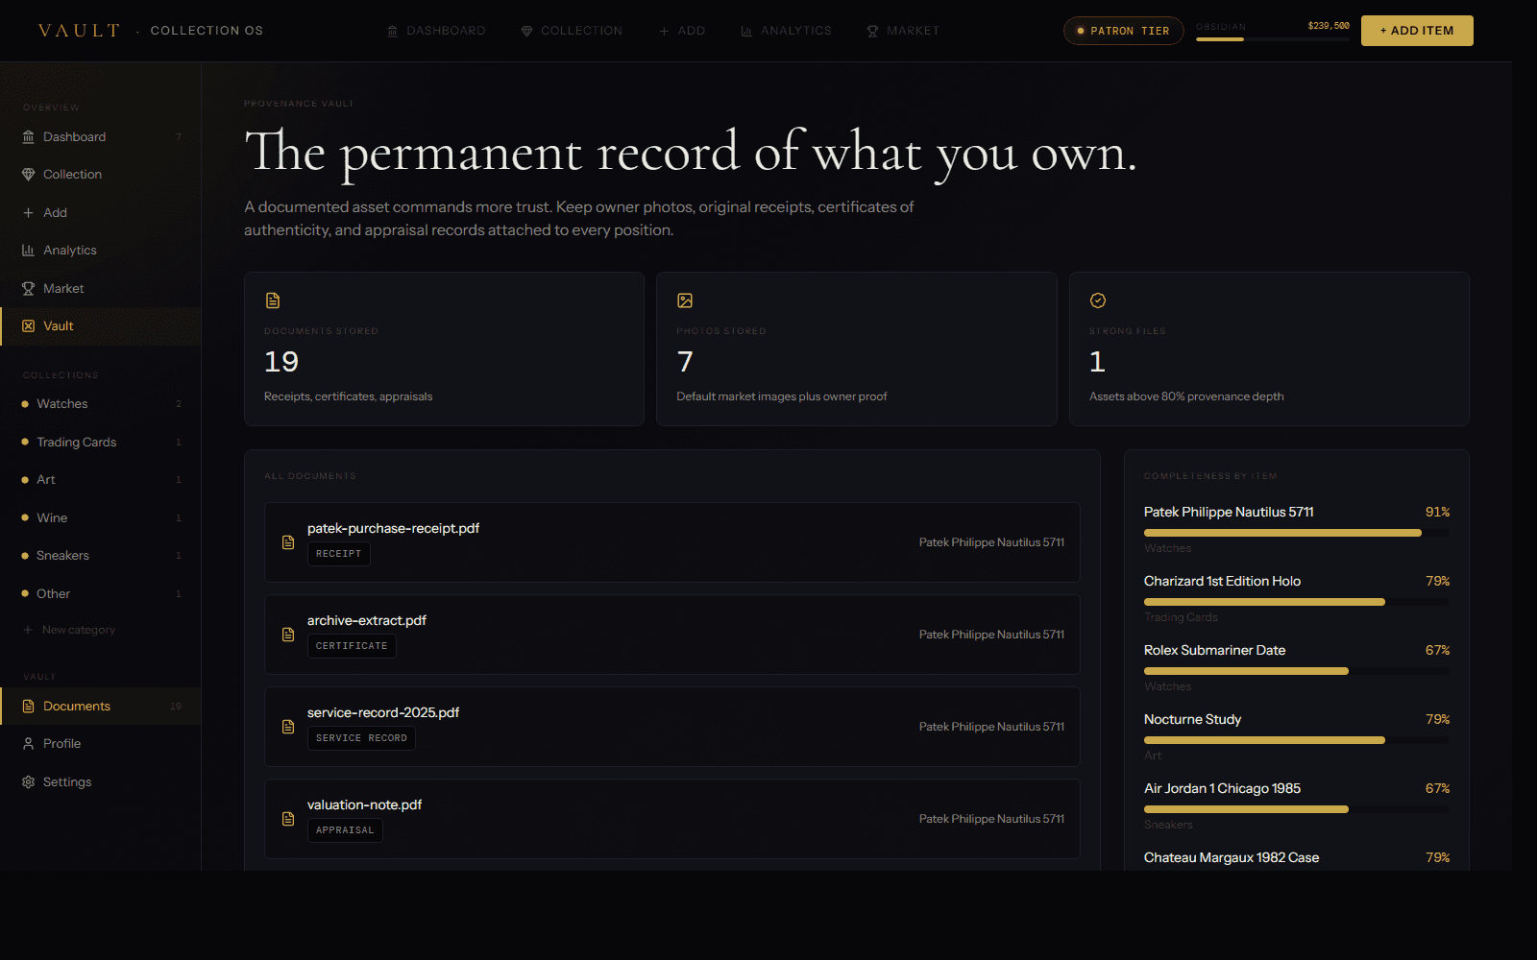
Task: Click the $239,500 value at top
Action: (1329, 26)
